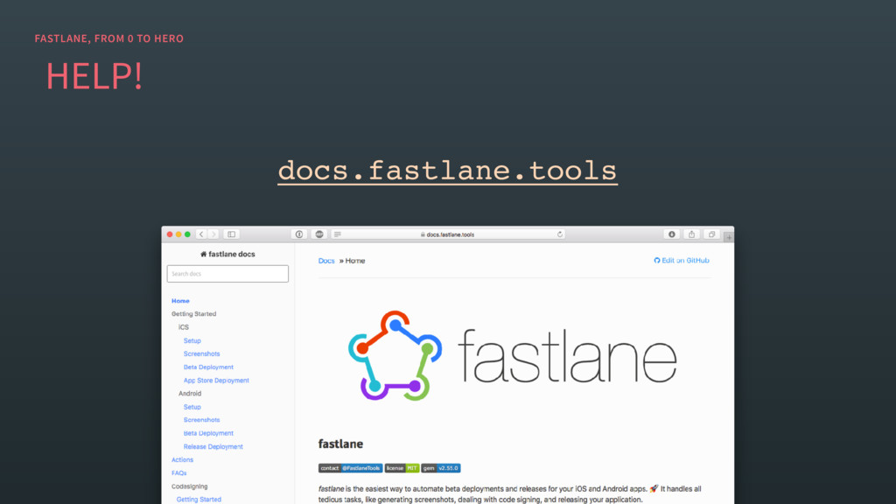
Task: Click the circled info extension icon
Action: (x=299, y=234)
